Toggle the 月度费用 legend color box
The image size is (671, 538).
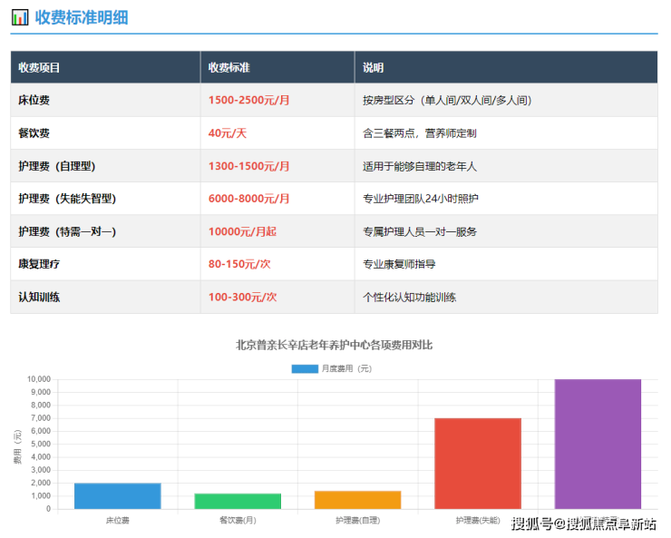click(x=305, y=368)
